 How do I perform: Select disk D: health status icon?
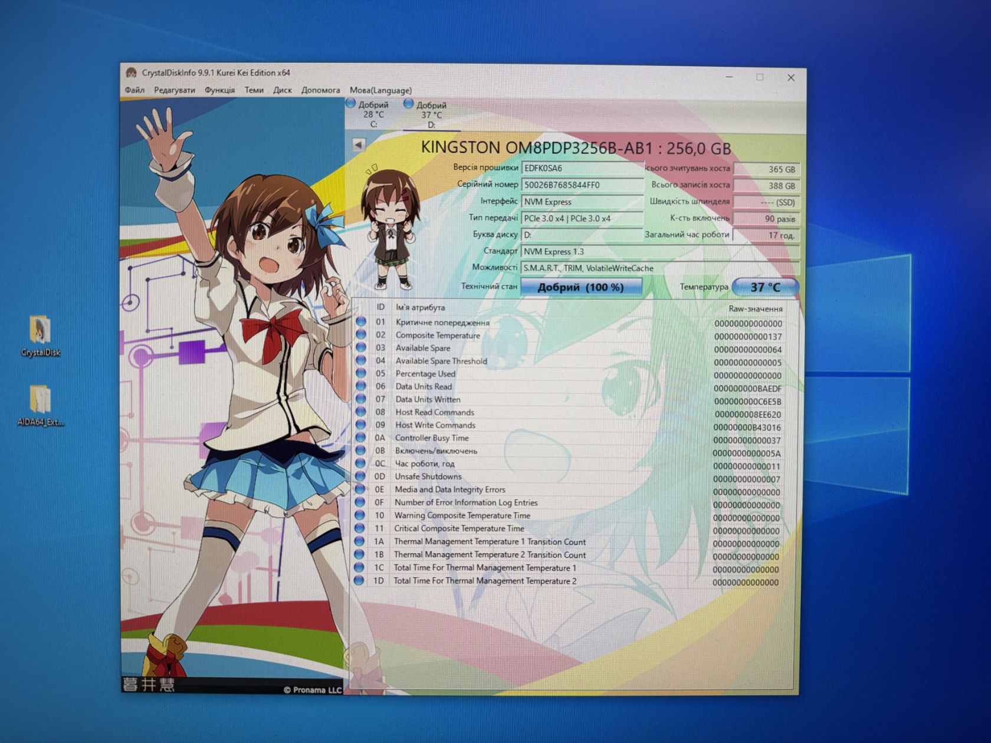[x=408, y=104]
